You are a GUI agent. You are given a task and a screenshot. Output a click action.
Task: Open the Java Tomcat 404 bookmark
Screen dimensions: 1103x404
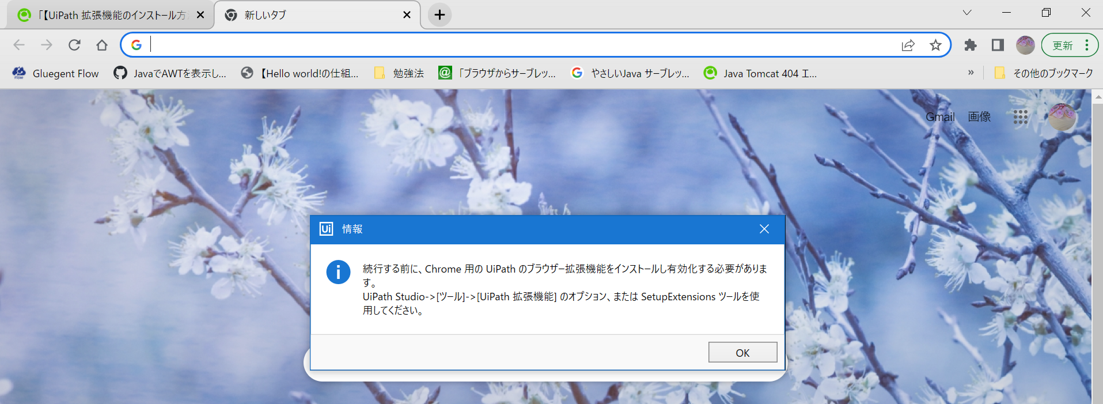coord(760,73)
